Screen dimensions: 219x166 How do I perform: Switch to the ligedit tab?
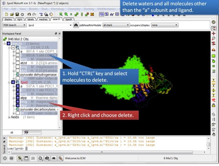(69, 20)
